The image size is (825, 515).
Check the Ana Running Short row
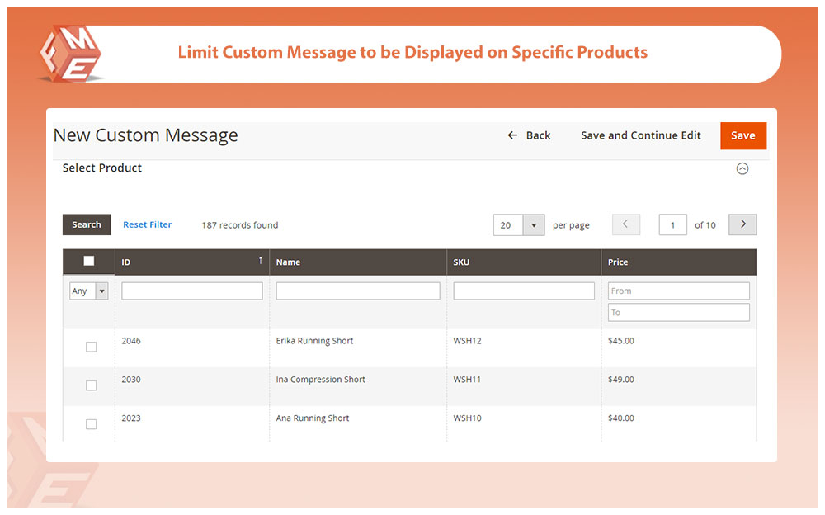tap(91, 424)
